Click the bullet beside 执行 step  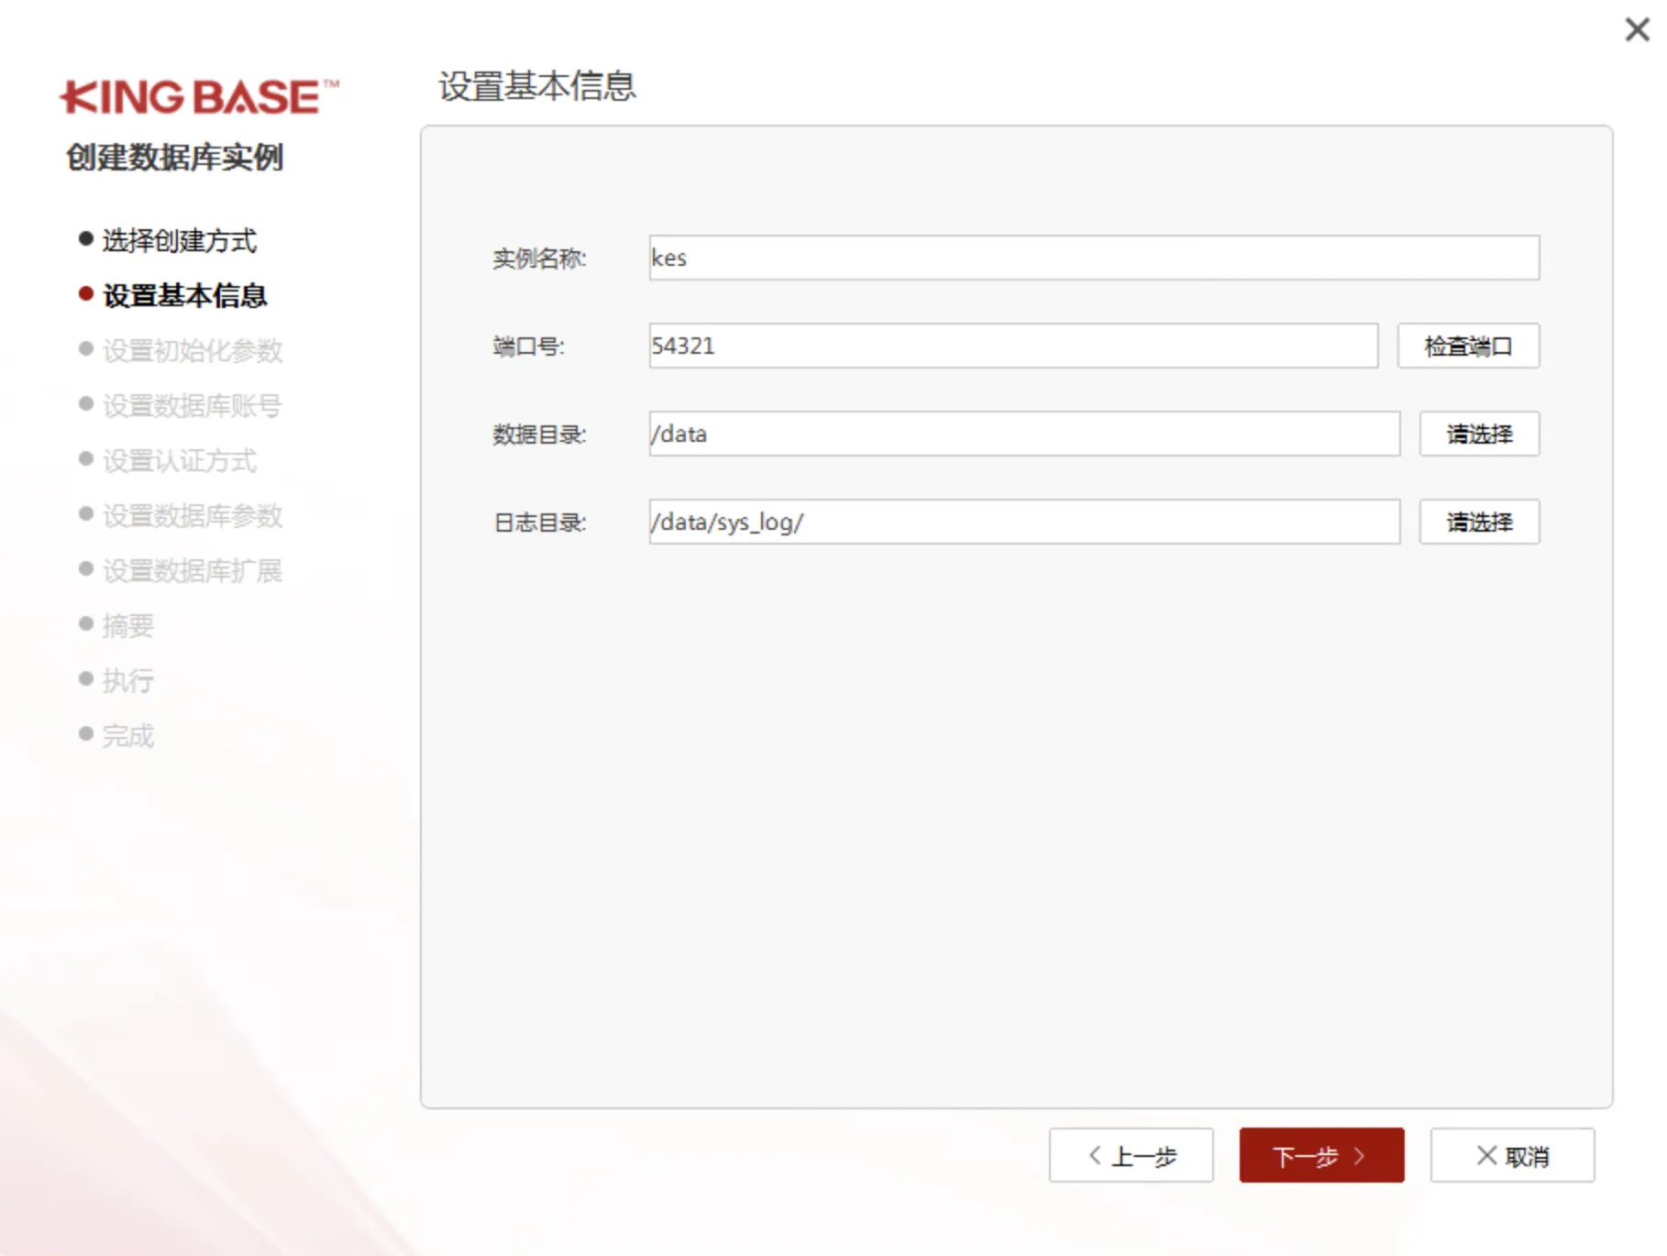[83, 679]
